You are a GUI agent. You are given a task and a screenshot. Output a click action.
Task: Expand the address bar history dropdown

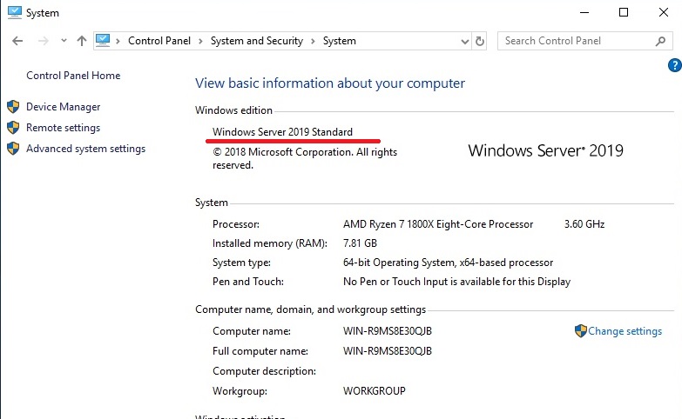462,41
